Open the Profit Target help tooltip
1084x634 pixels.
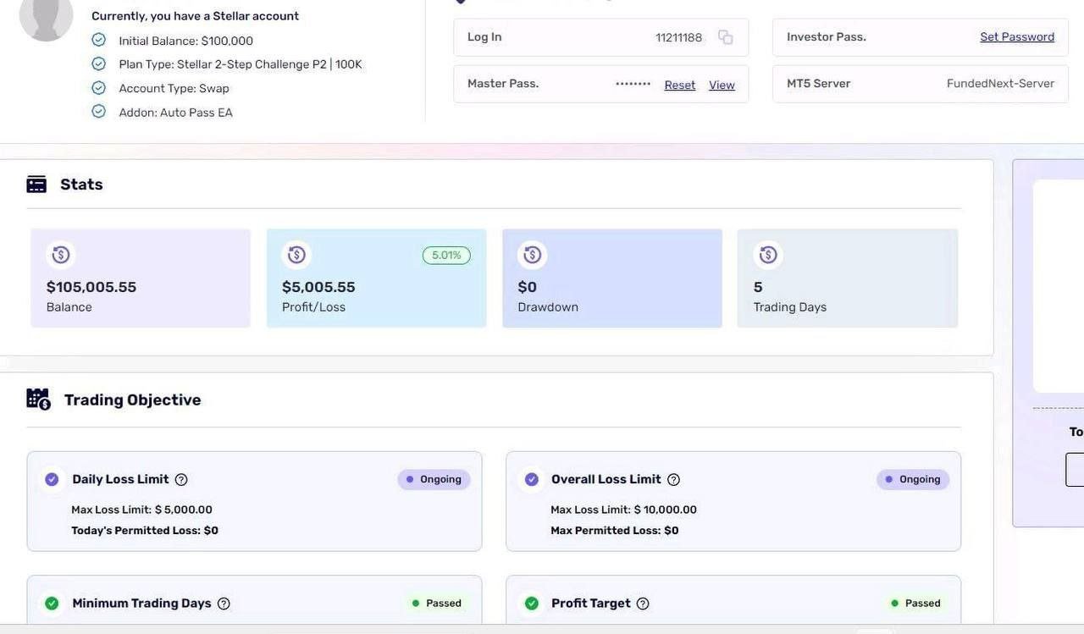[x=643, y=604]
